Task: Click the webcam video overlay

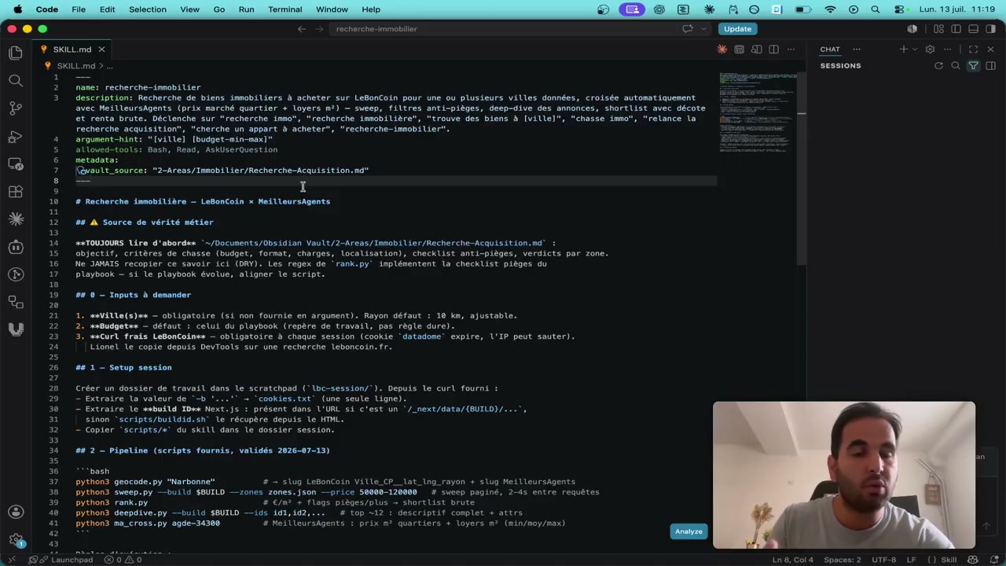Action: click(844, 476)
